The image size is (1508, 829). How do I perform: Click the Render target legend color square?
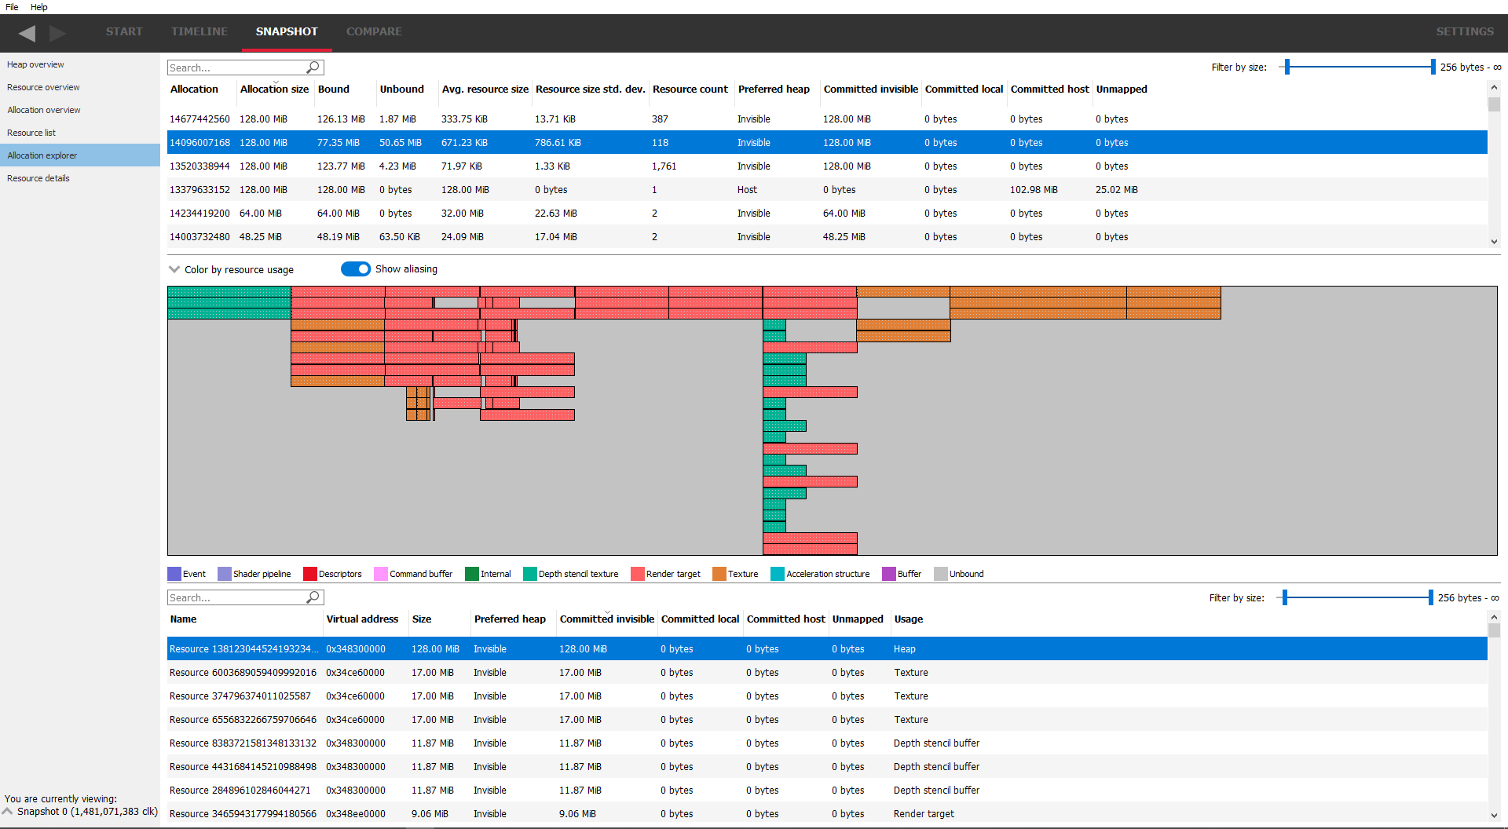coord(637,574)
